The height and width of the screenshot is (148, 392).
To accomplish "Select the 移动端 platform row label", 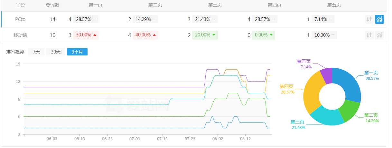I will (20, 35).
